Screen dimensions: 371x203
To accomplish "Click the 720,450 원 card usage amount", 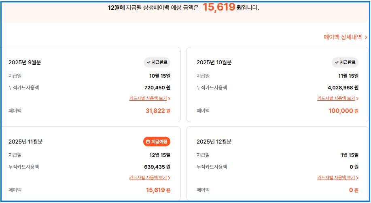I will point(157,87).
